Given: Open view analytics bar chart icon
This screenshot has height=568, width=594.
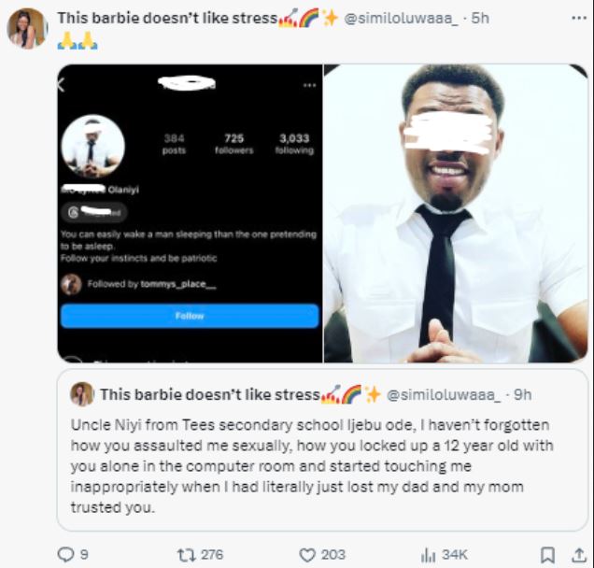Looking at the screenshot, I should coord(430,554).
